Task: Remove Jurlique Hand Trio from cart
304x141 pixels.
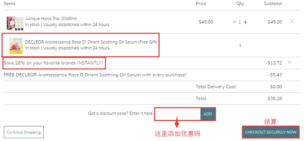Action: coord(292,21)
